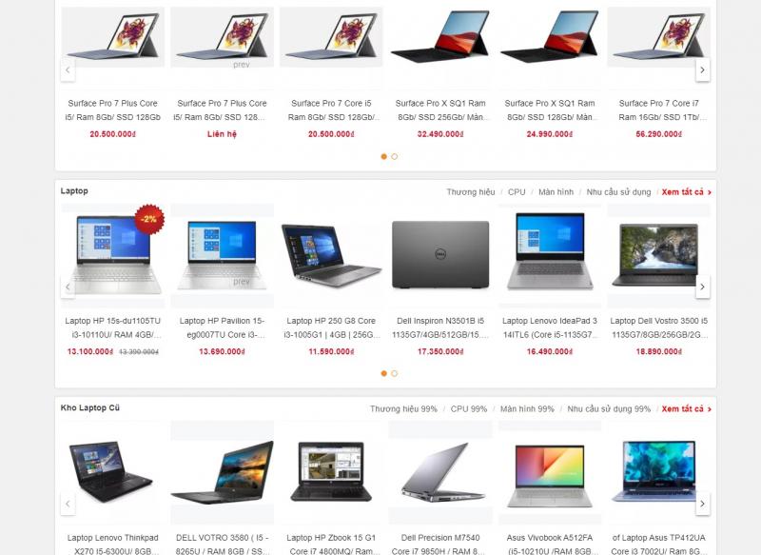Open Asus Vivobook A512FA thumbnail
The image size is (761, 555).
coord(550,473)
